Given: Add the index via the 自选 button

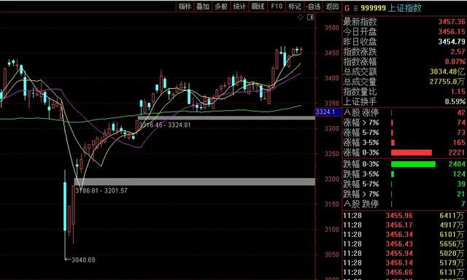Looking at the screenshot, I should [313, 7].
